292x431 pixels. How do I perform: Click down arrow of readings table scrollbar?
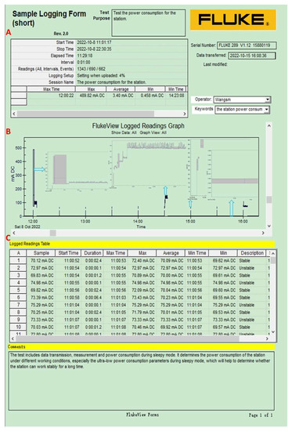[x=273, y=331]
